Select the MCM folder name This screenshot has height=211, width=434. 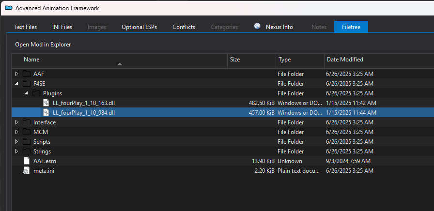[x=41, y=132]
